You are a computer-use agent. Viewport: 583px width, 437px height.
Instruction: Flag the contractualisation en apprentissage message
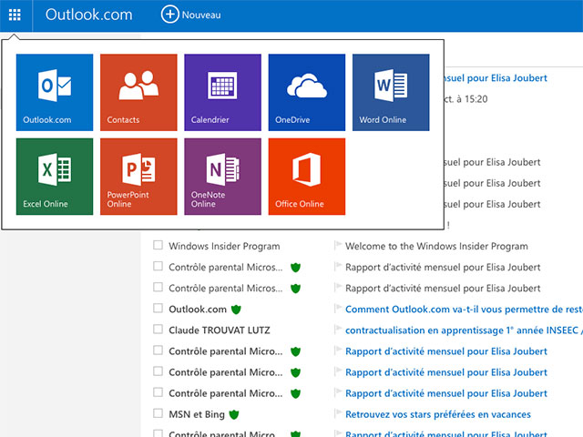338,330
